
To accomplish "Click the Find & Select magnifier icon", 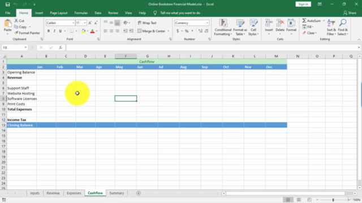I will (343, 23).
